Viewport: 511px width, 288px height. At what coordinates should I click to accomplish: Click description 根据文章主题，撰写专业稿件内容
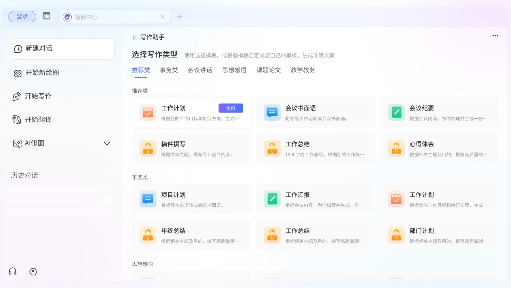(x=197, y=155)
